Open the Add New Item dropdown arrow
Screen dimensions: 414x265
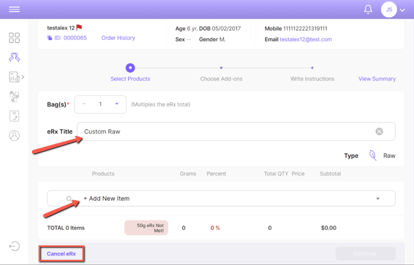378,199
